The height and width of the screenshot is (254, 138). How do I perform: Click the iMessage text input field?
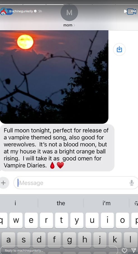click(76, 183)
